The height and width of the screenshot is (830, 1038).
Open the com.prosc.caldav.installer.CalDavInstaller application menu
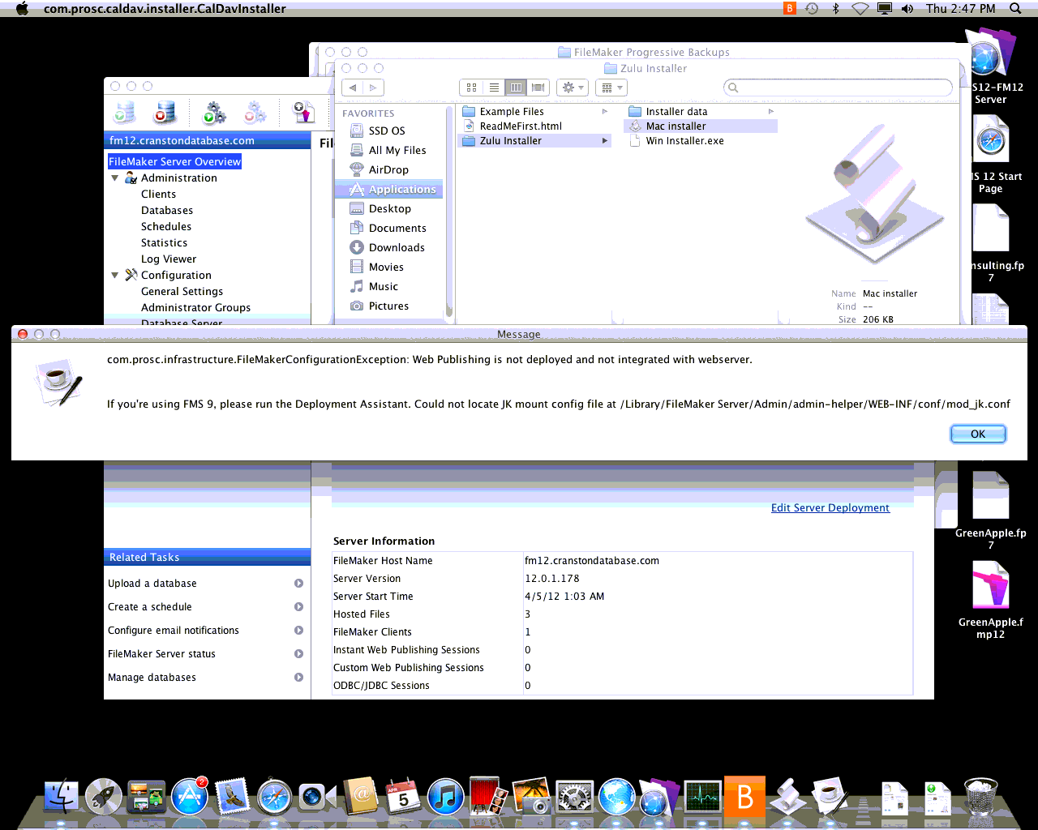pyautogui.click(x=165, y=9)
